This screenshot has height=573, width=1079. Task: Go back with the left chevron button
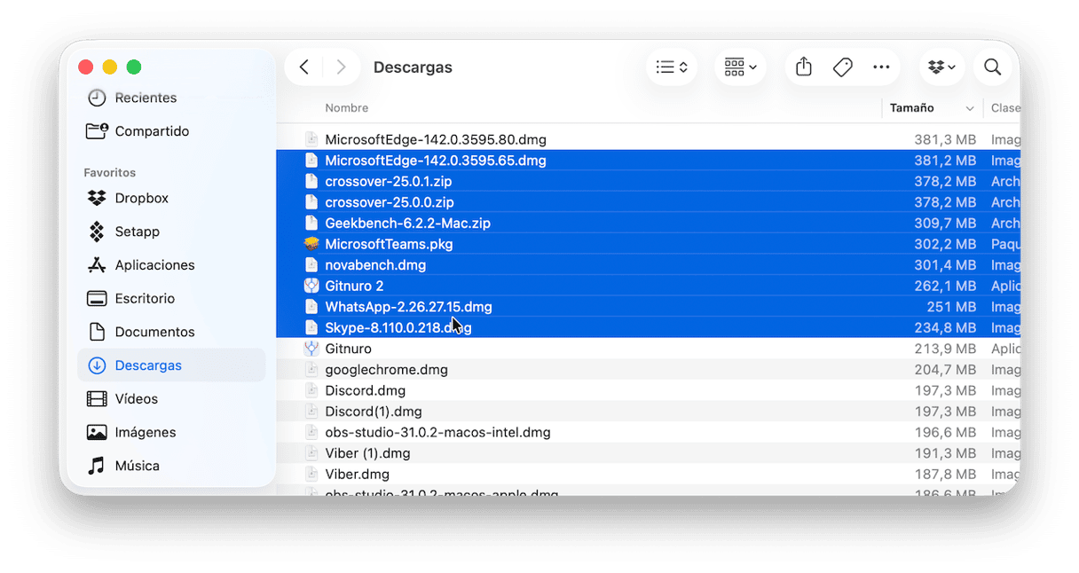click(303, 67)
